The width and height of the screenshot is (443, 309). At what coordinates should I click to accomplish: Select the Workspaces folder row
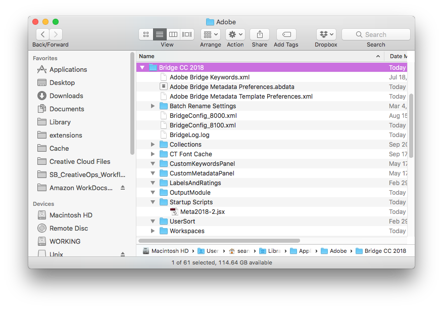point(271,231)
